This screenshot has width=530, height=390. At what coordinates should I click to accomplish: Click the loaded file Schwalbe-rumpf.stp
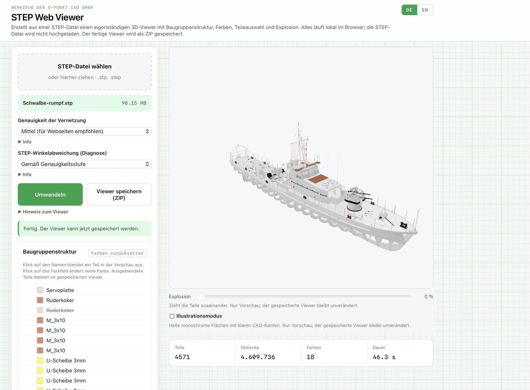[48, 103]
